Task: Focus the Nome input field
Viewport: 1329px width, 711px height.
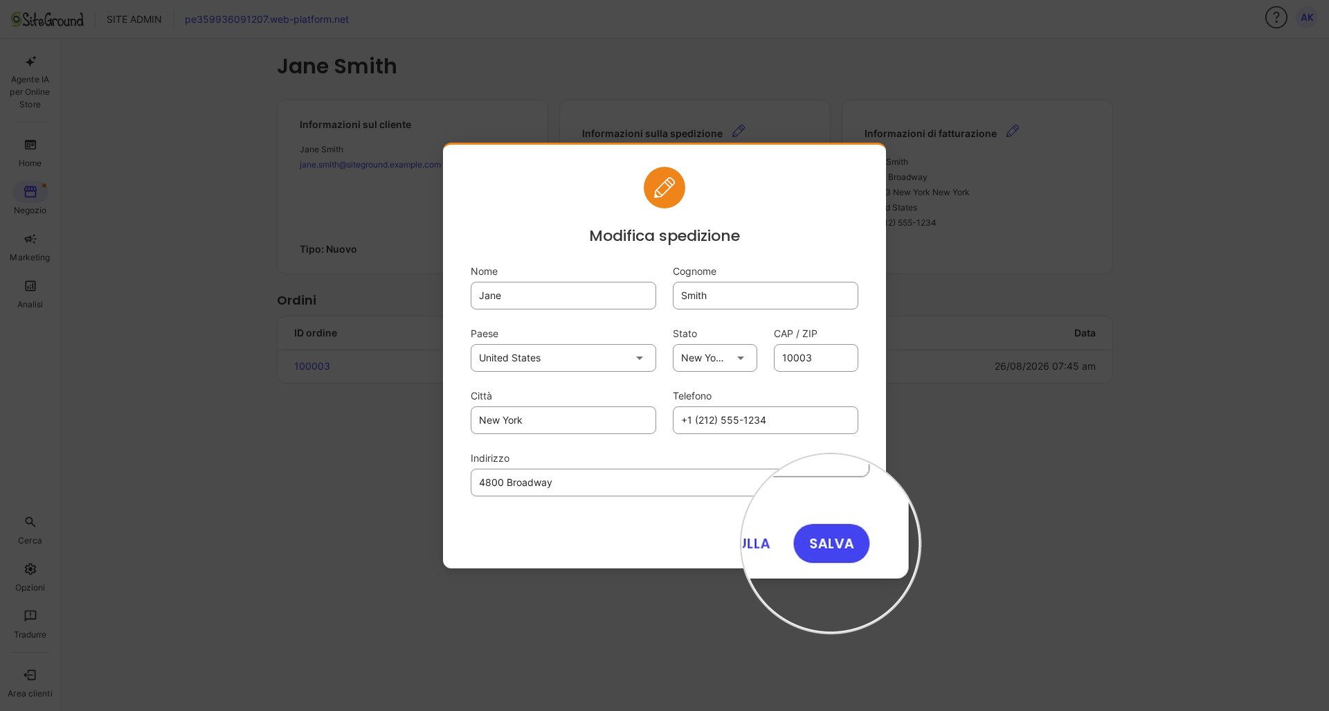Action: 563,296
